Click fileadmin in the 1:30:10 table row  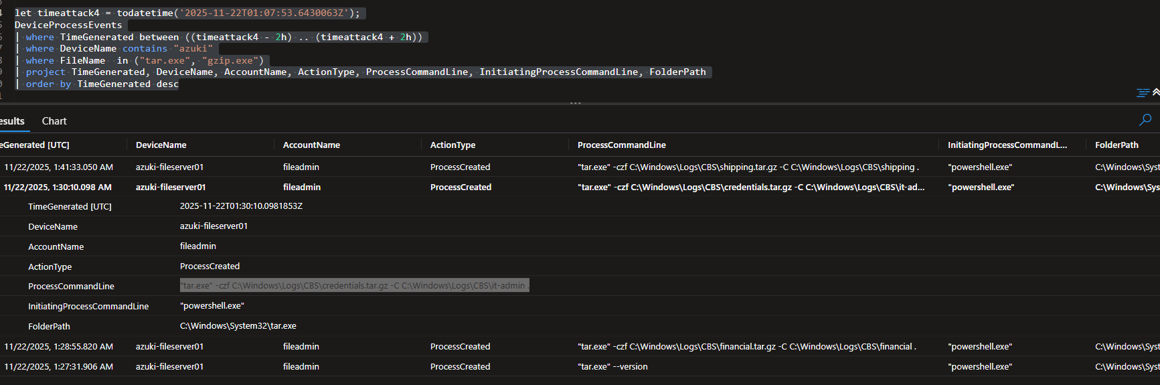coord(301,187)
